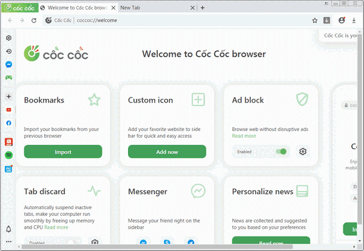Open Ad block settings gear

point(303,152)
